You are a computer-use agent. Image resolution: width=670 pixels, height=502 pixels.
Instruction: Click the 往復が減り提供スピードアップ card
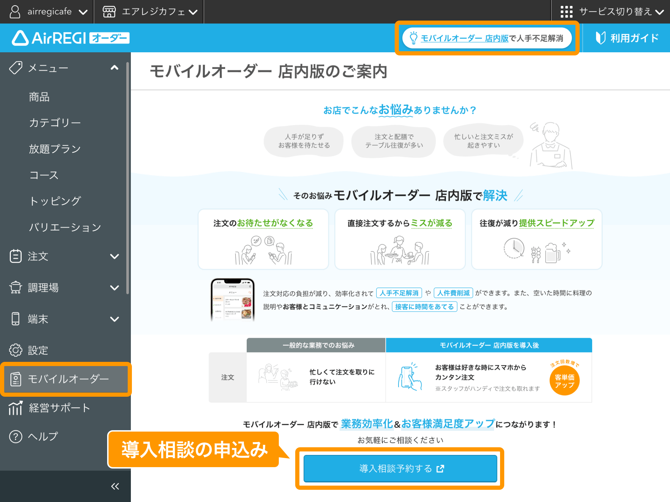(x=537, y=239)
